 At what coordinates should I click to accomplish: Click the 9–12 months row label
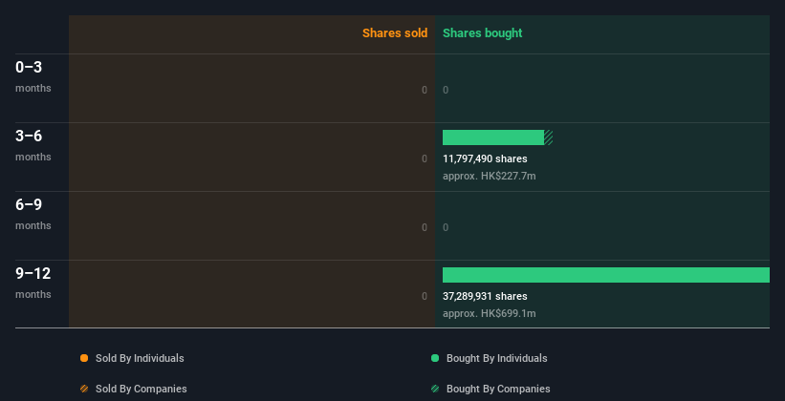pyautogui.click(x=33, y=283)
